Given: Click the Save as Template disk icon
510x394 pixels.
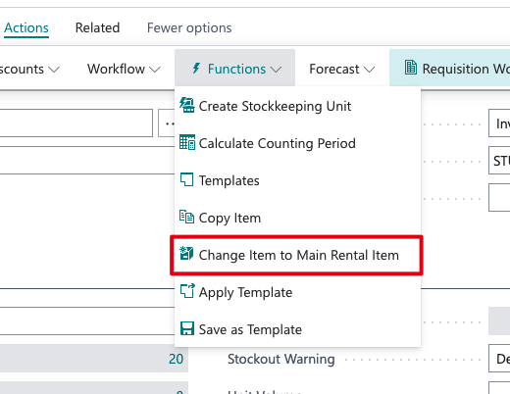Looking at the screenshot, I should [187, 328].
